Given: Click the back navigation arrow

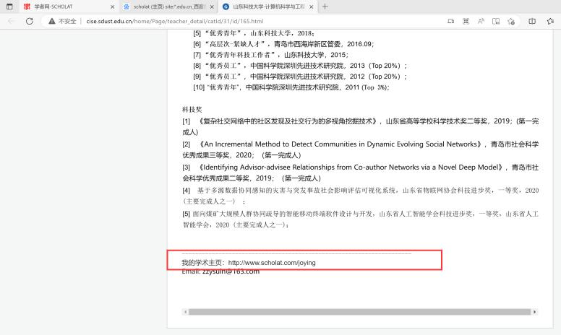Looking at the screenshot, I should click(11, 22).
